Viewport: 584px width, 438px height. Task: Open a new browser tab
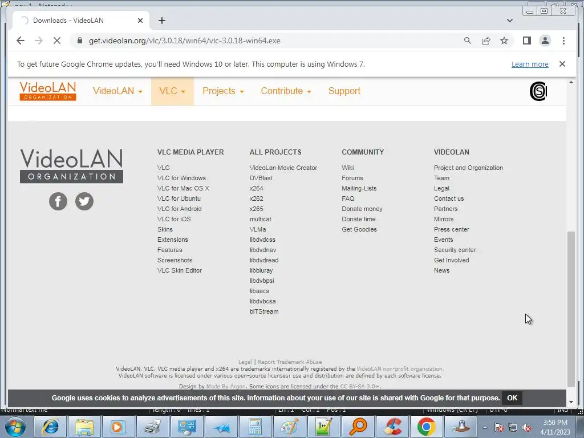(x=161, y=21)
